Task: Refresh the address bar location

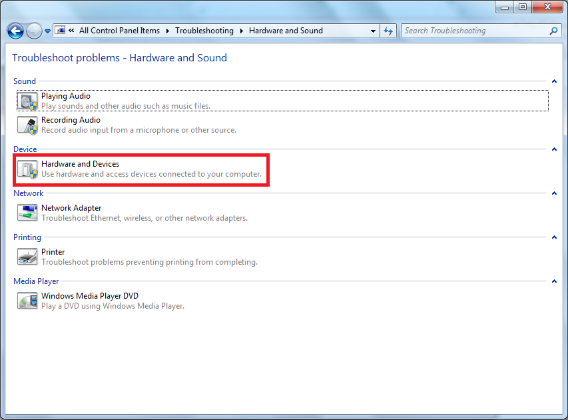Action: [x=388, y=31]
